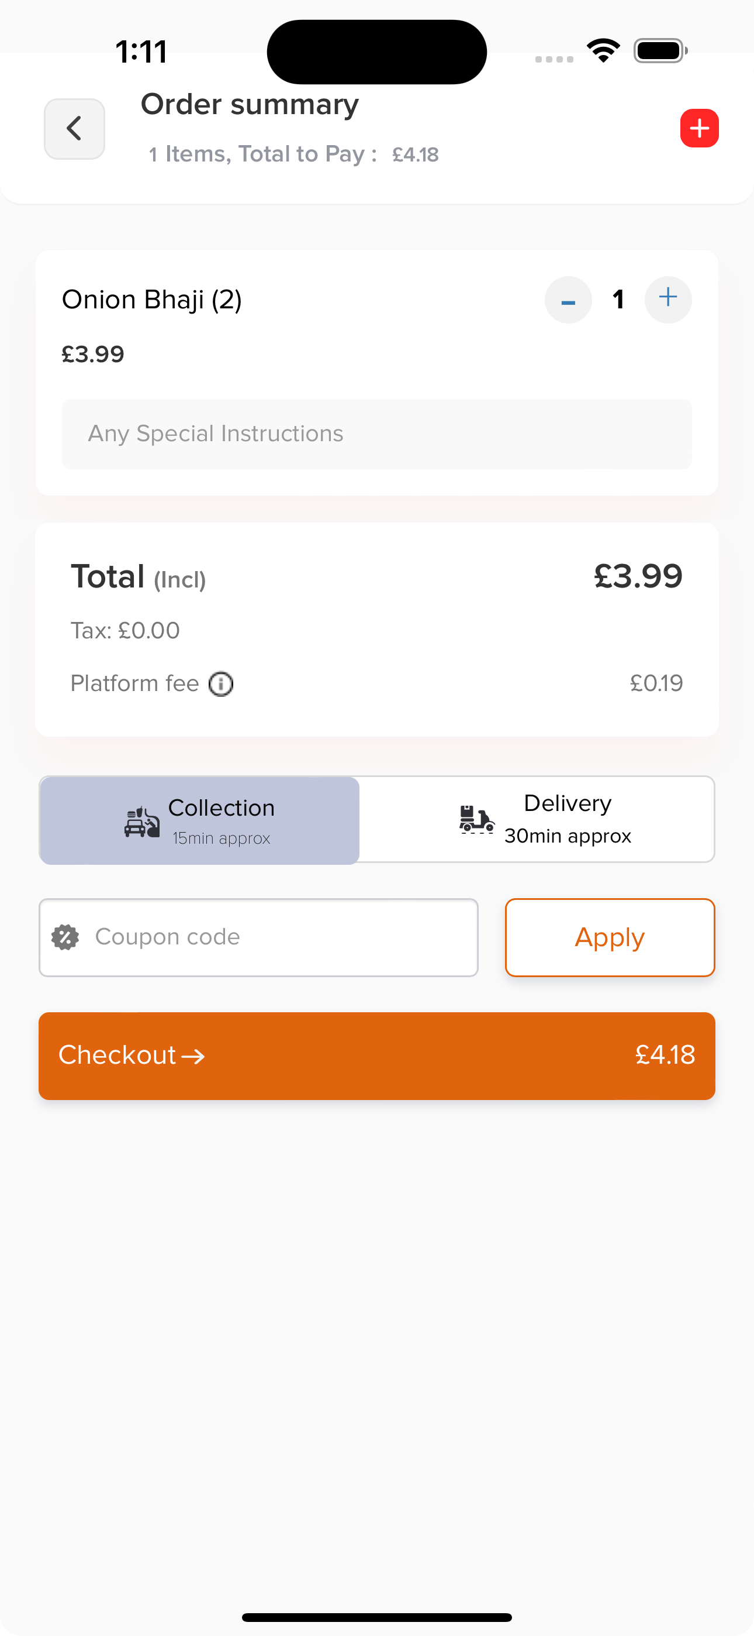Tap the Total (Incl) £3.99 amount
The width and height of the screenshot is (754, 1636).
click(638, 576)
